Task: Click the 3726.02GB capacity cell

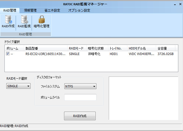Action: (x=165, y=54)
